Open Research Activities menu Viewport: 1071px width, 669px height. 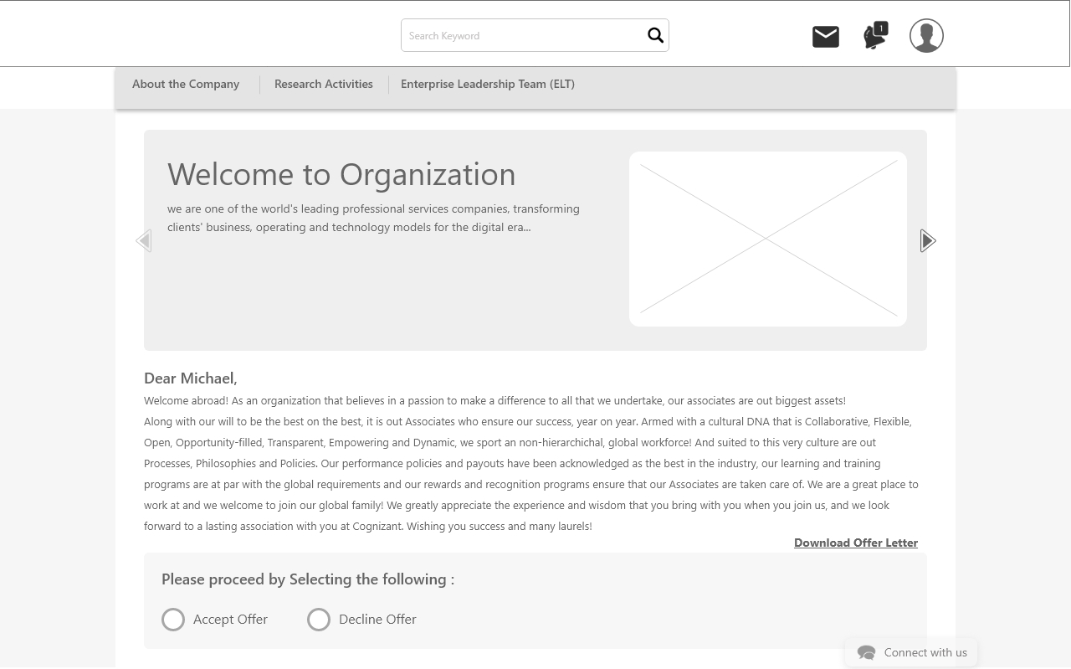[324, 84]
